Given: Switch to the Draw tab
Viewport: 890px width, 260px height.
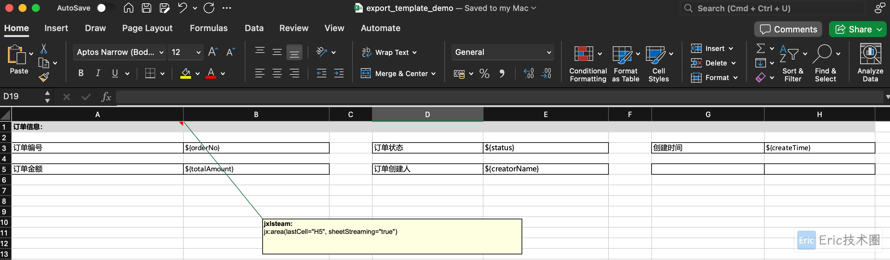Looking at the screenshot, I should click(x=95, y=28).
